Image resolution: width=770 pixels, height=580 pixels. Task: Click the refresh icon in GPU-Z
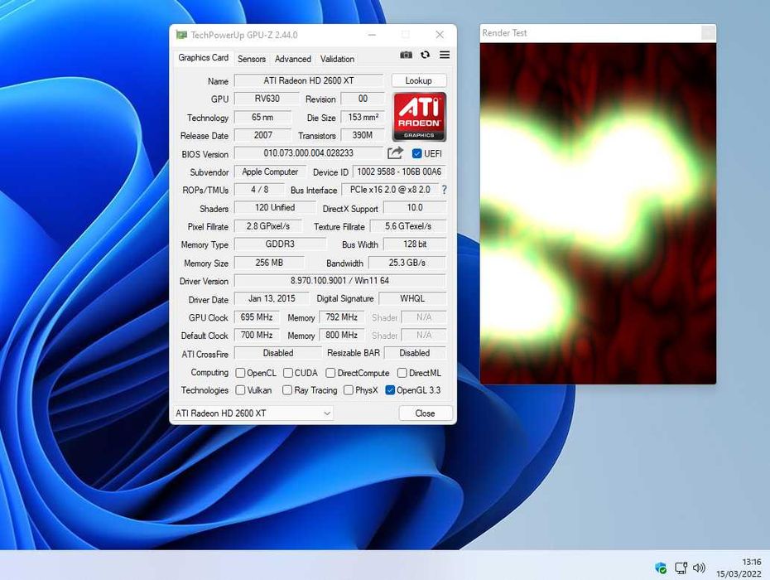click(x=426, y=55)
